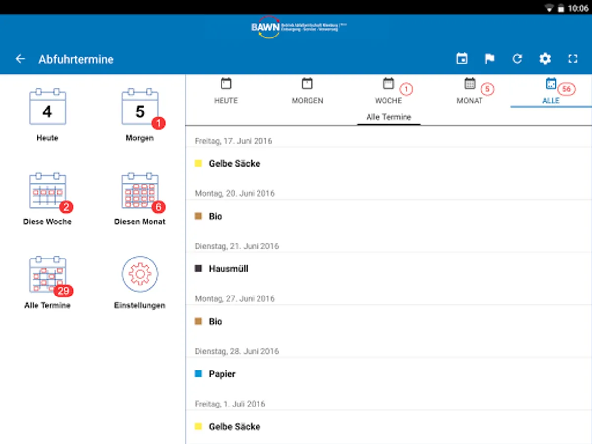Image resolution: width=592 pixels, height=444 pixels.
Task: Click the 'Alle Termine' list heading
Action: 389,117
